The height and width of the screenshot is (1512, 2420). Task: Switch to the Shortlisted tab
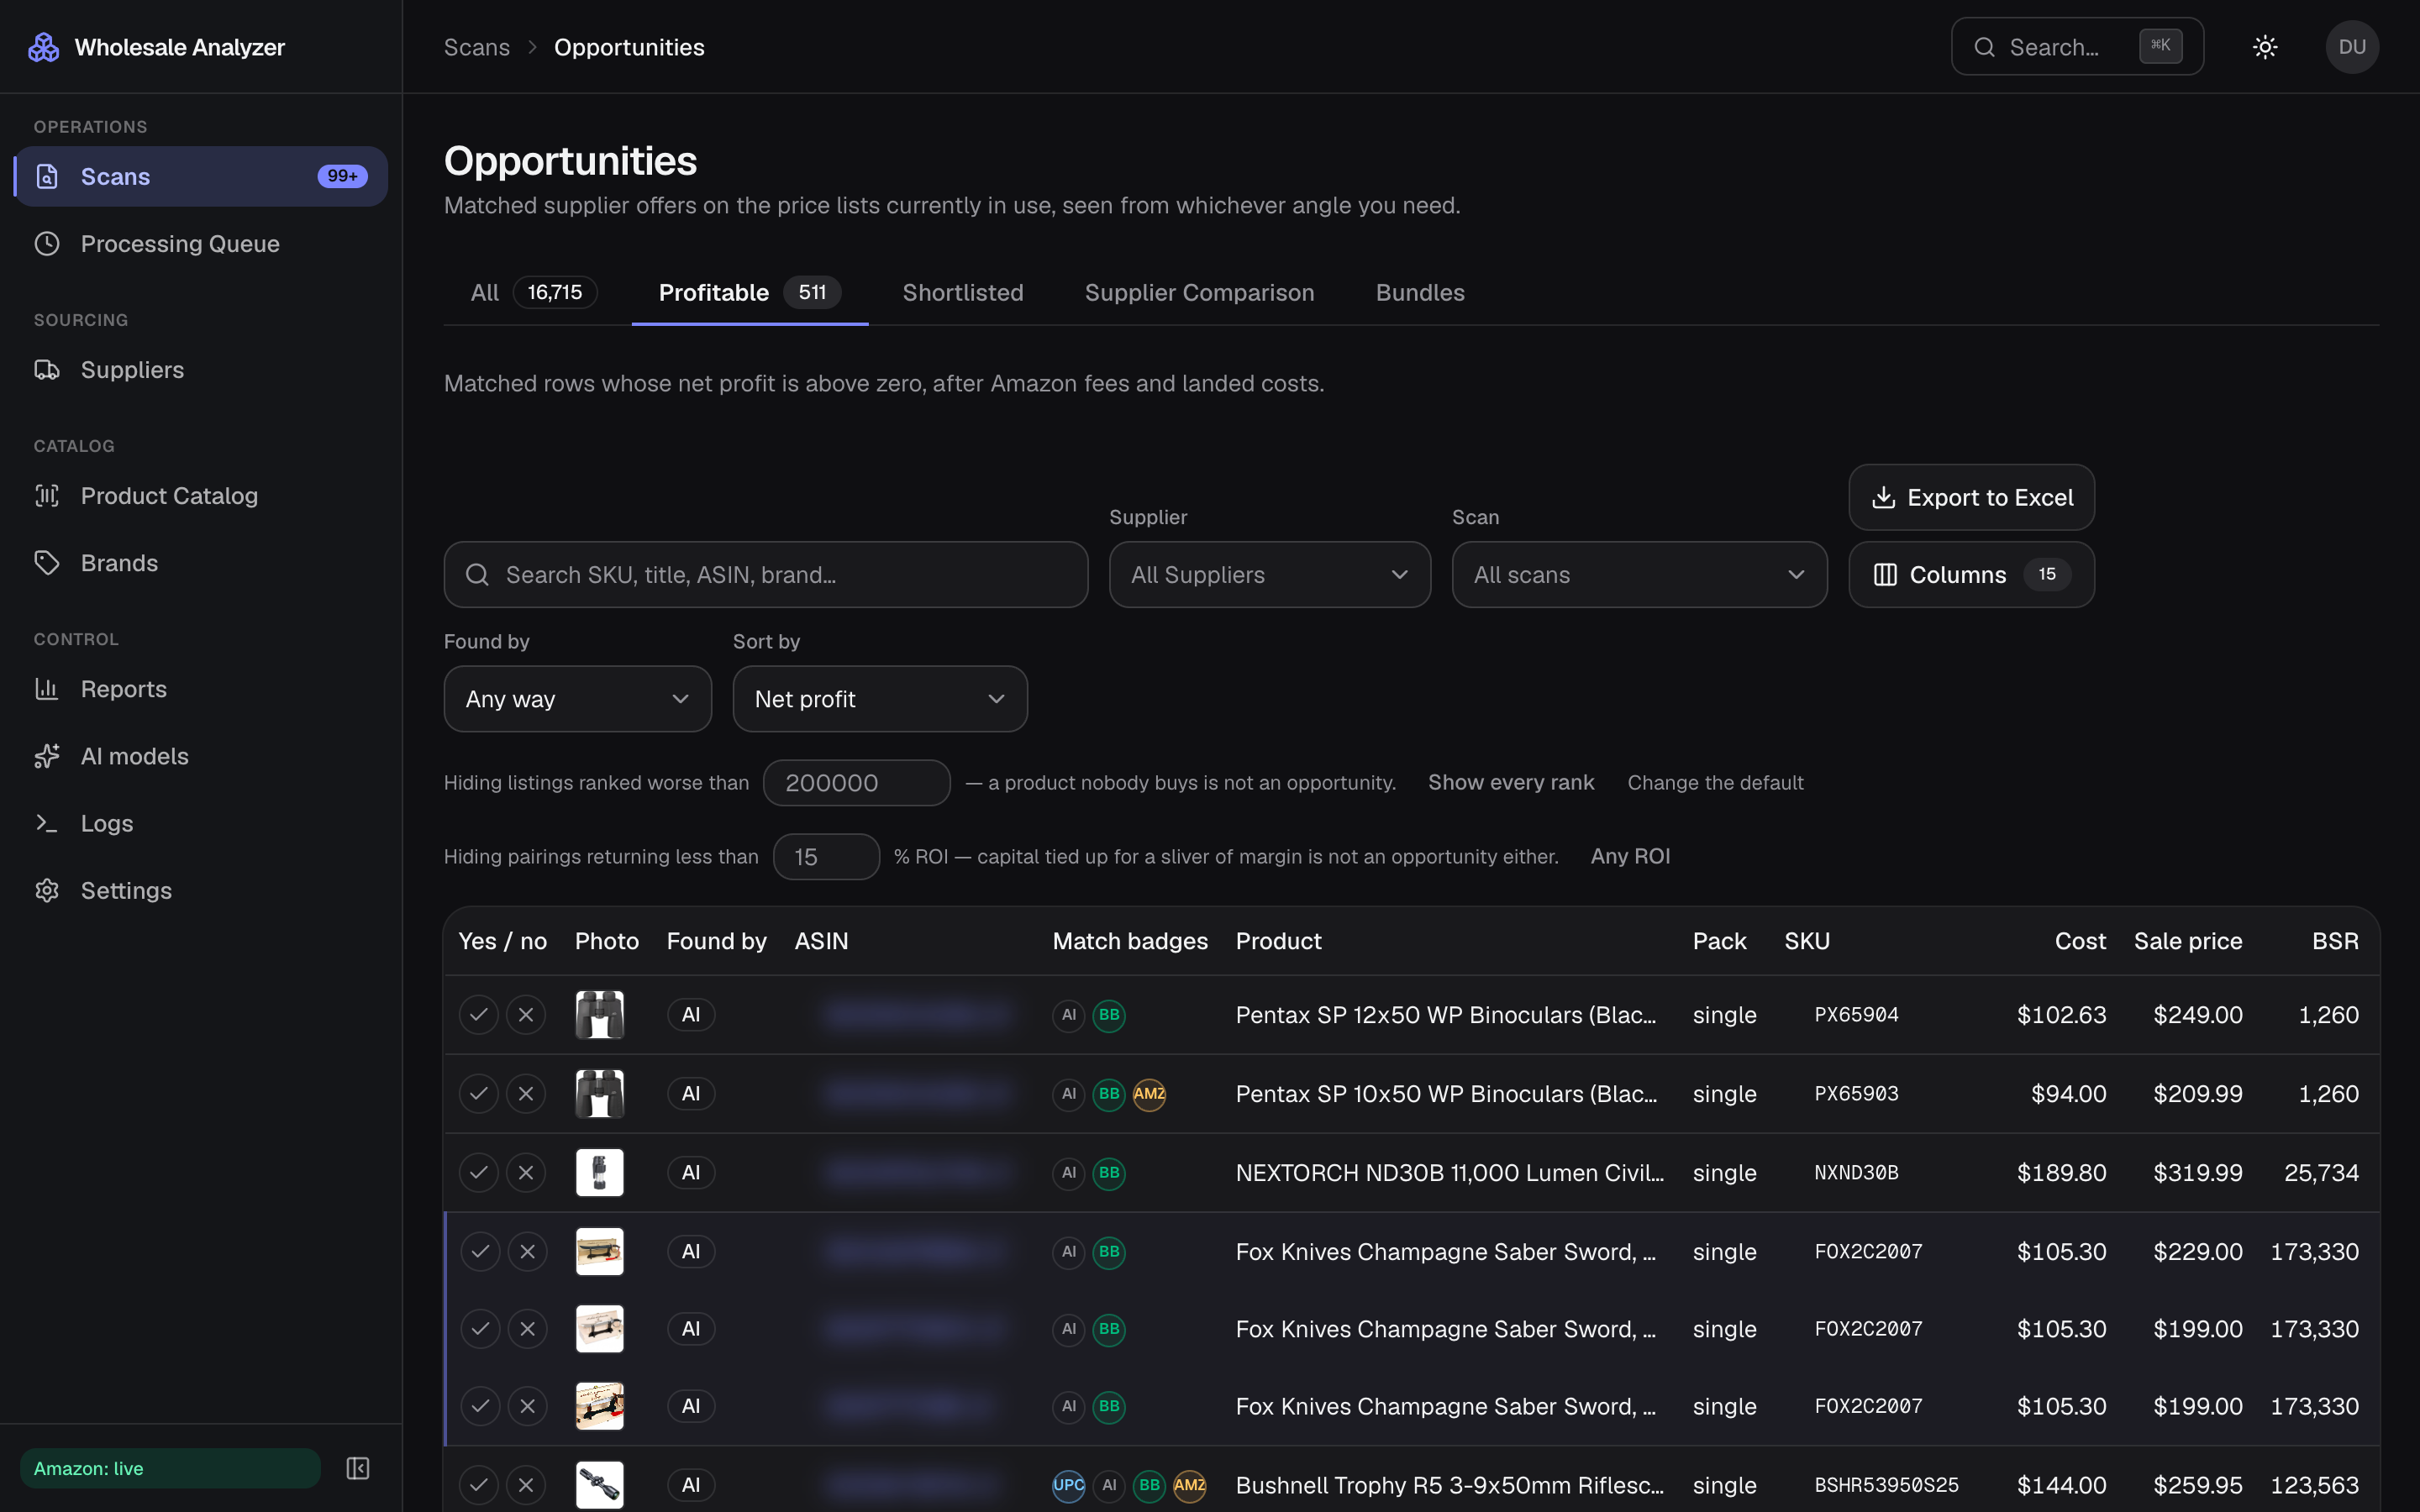coord(963,293)
